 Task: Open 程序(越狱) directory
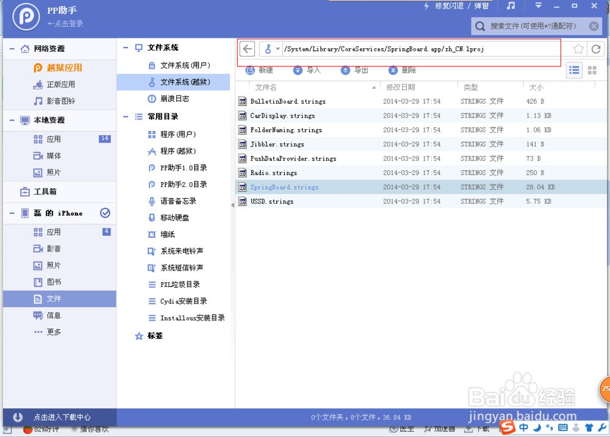[x=171, y=151]
